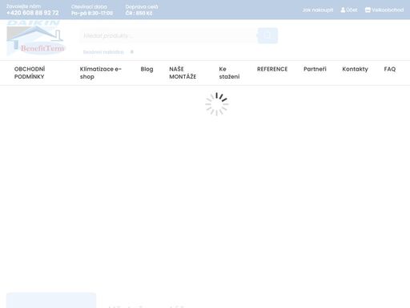Click the Jak nakoupit link
410x308 pixels.
(x=318, y=10)
